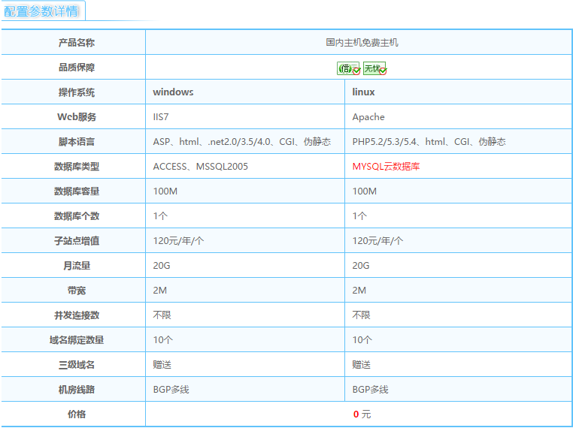573x428 pixels.
Task: Select the windows column header
Action: (x=173, y=92)
